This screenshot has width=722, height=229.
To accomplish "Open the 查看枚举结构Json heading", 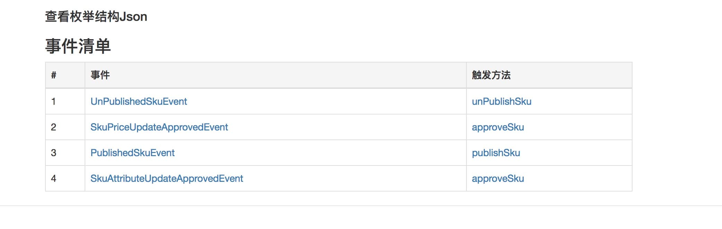I will 96,17.
